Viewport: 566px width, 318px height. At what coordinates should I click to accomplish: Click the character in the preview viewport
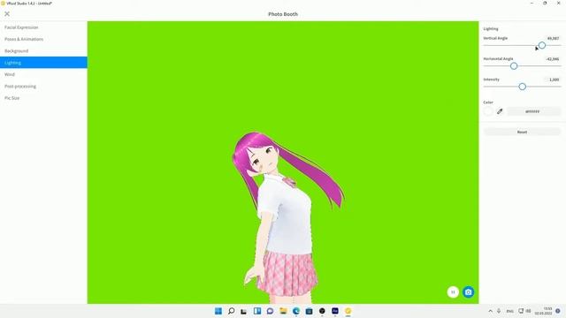point(285,216)
